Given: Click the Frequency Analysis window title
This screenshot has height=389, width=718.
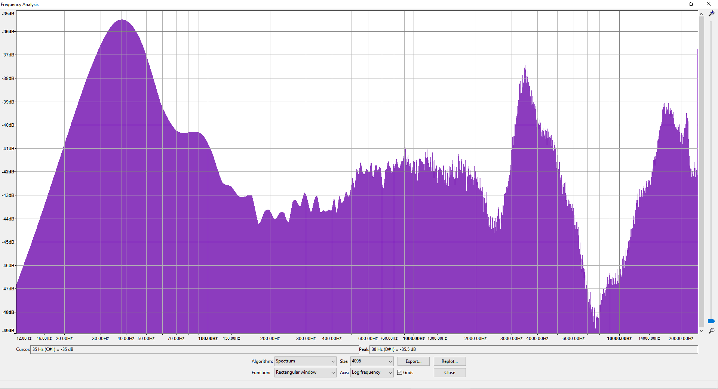Looking at the screenshot, I should (20, 4).
